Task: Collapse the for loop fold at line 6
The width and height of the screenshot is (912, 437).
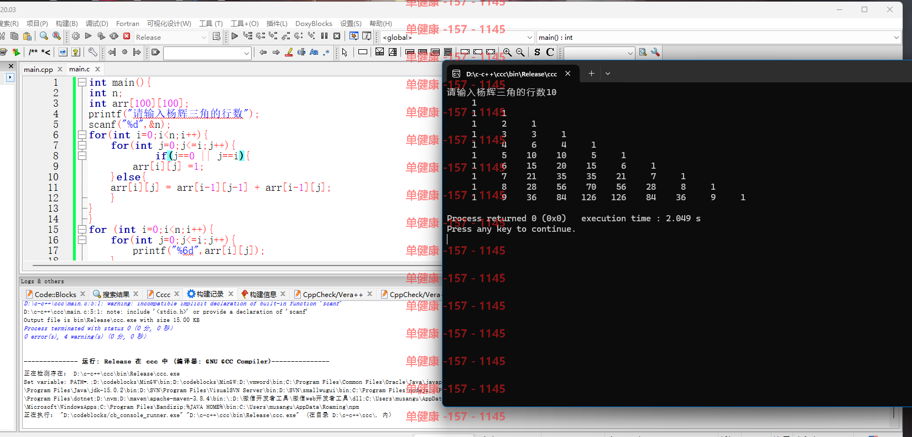Action: click(x=82, y=134)
